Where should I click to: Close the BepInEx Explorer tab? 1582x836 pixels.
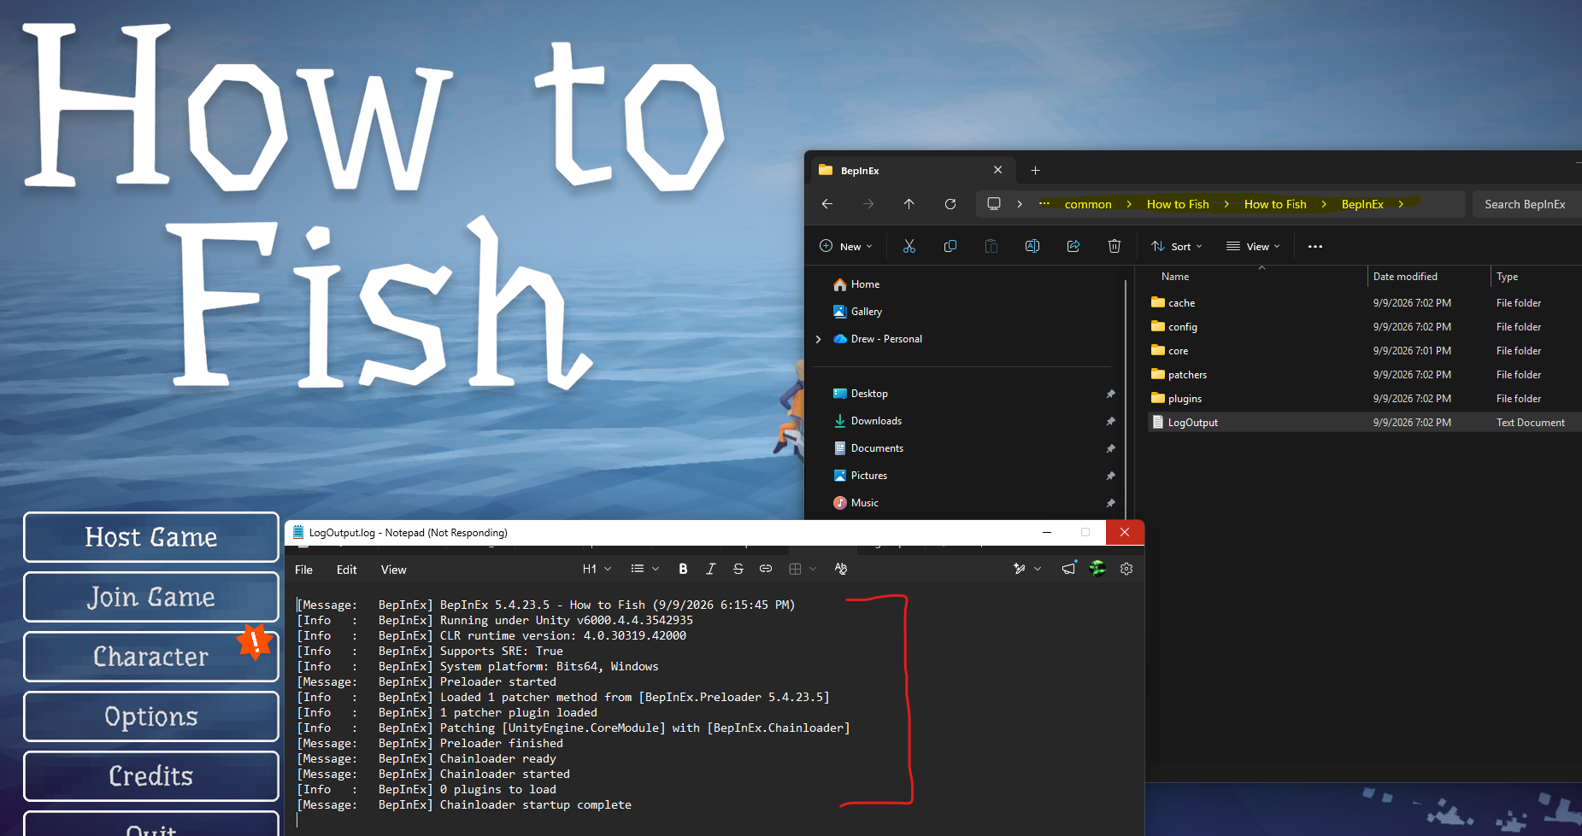[997, 170]
